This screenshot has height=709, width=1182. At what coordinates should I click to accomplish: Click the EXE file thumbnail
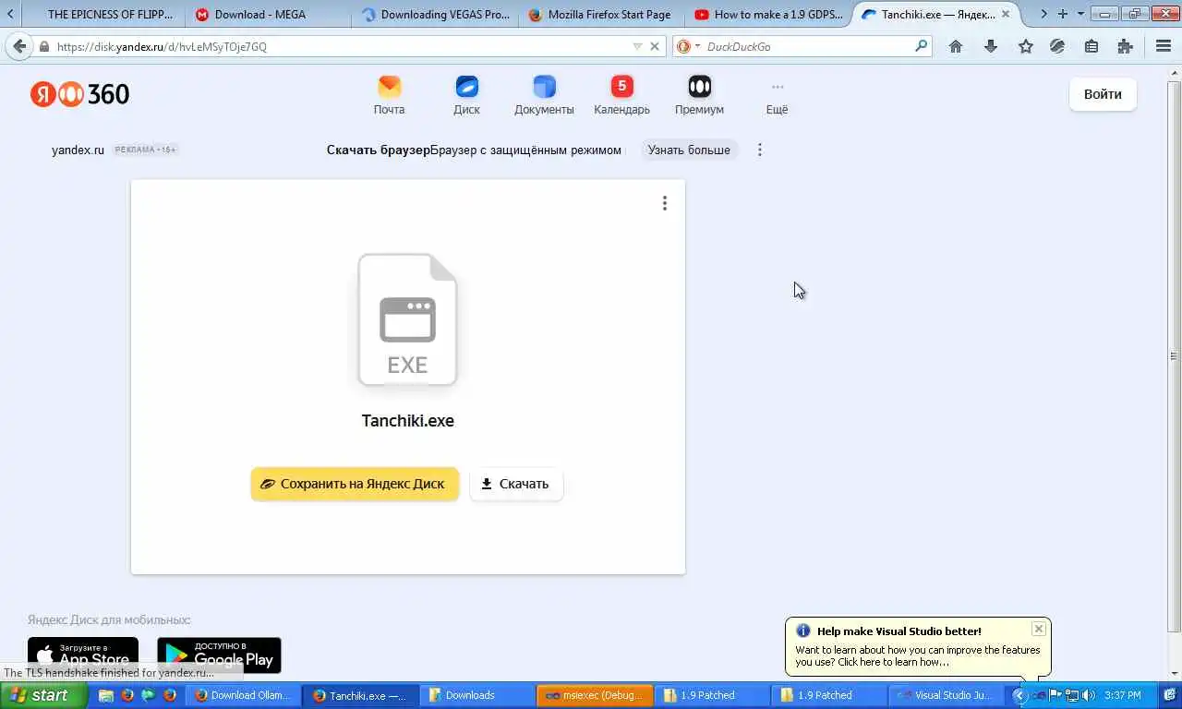coord(407,319)
